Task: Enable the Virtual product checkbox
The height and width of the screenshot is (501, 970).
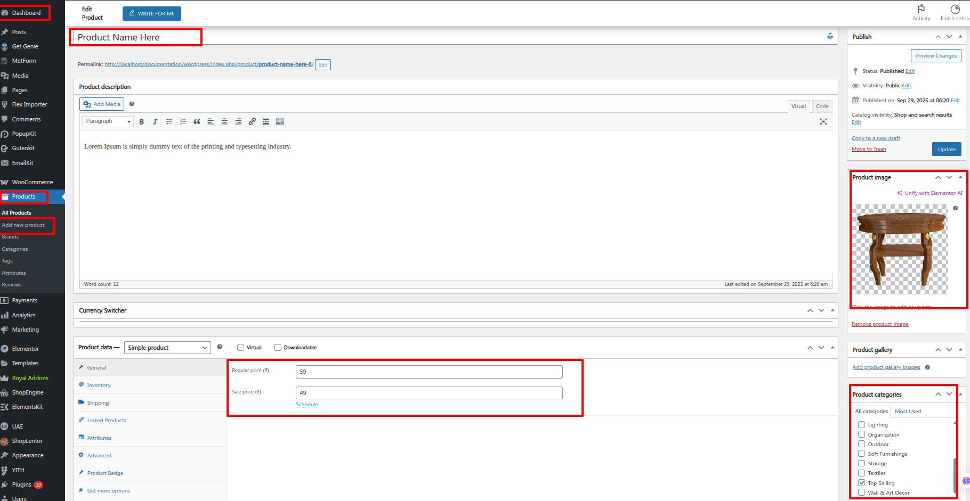Action: pyautogui.click(x=241, y=348)
